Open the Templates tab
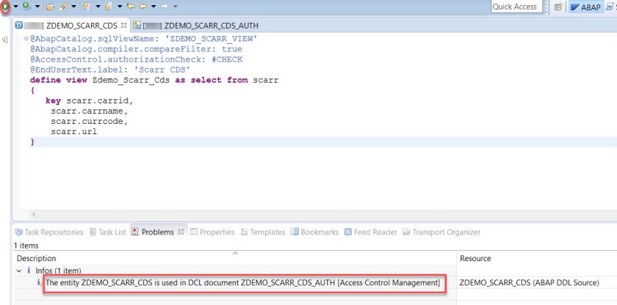The width and height of the screenshot is (617, 305). [x=263, y=232]
